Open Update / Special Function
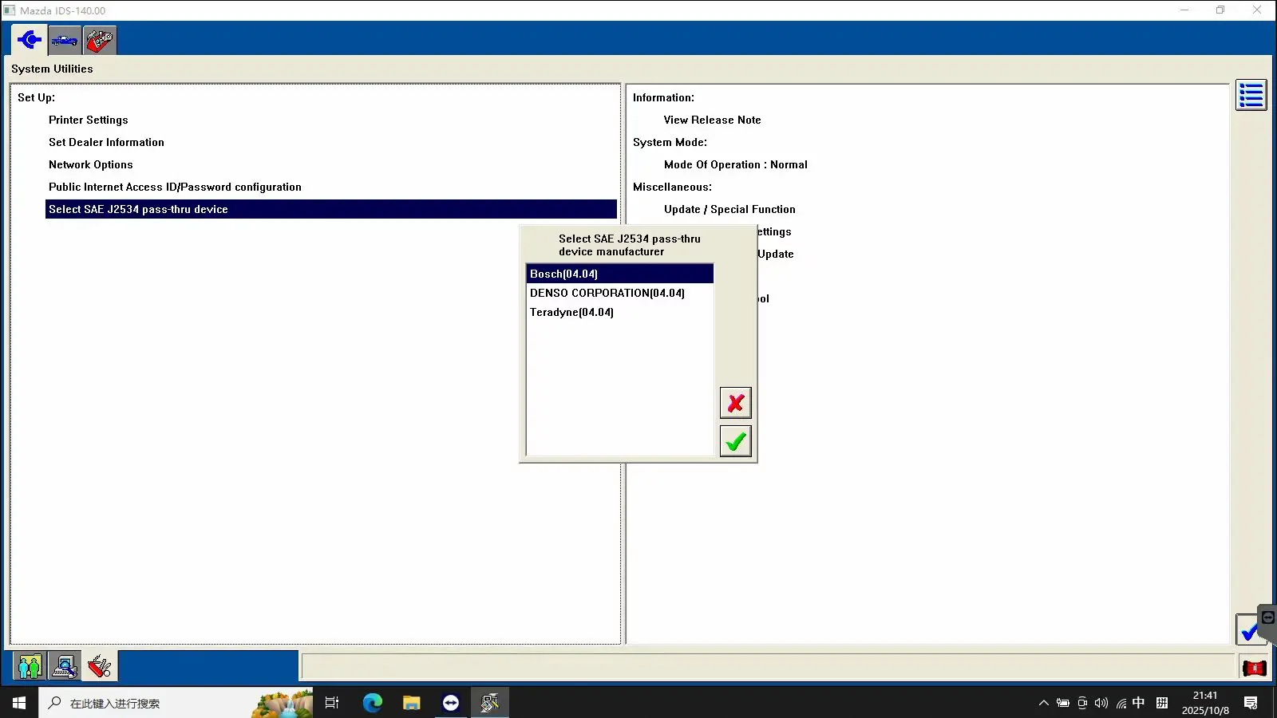 pos(729,209)
